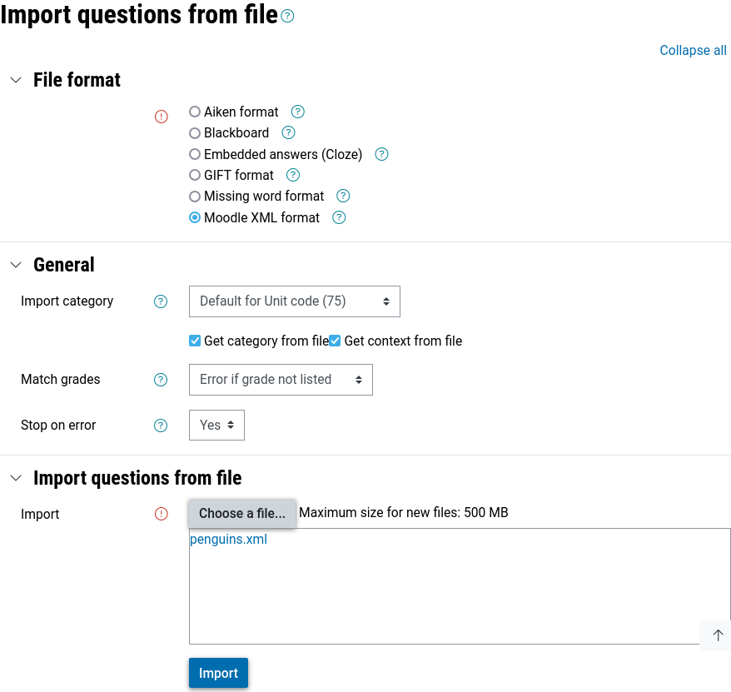The width and height of the screenshot is (731, 692).
Task: Select Aiken format radio button
Action: [x=195, y=112]
